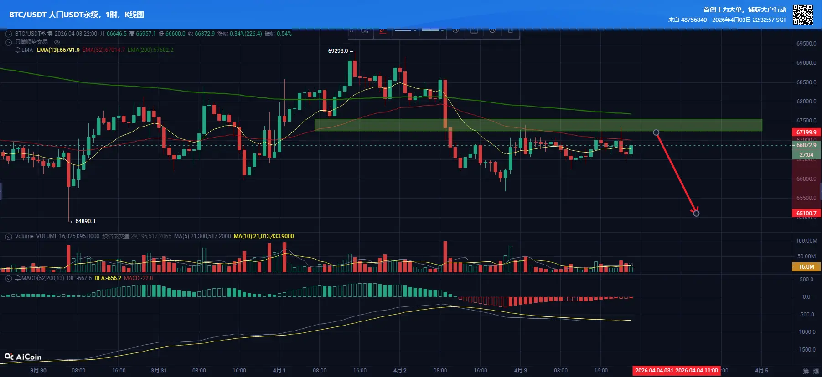This screenshot has width=822, height=377.
Task: Click the DEA:-656.2 value
Action: coord(108,278)
